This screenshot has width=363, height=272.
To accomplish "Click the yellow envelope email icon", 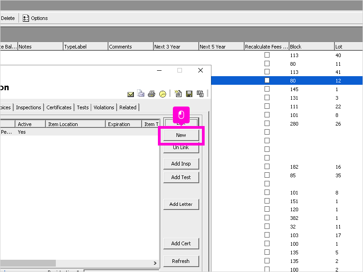I will (131, 94).
